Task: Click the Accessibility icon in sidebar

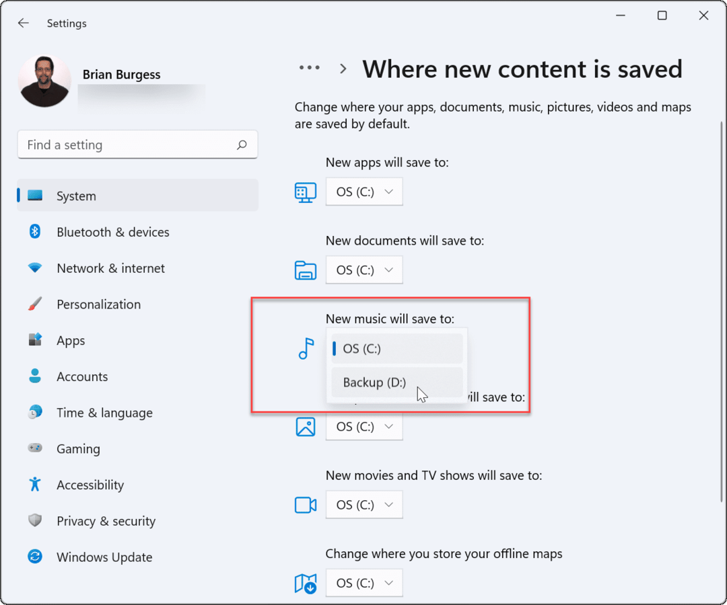Action: point(35,485)
